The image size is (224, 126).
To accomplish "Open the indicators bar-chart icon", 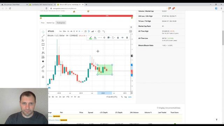I will tap(92, 31).
